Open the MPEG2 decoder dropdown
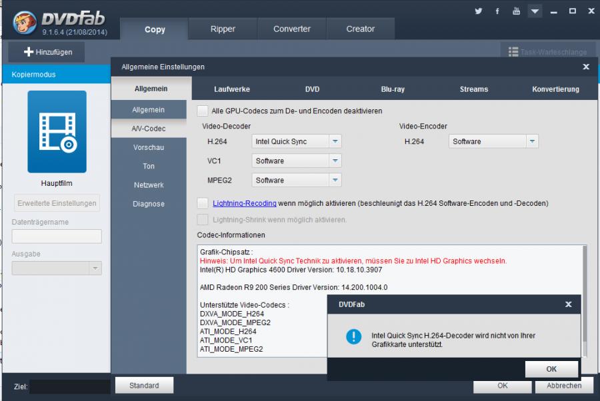 click(297, 180)
